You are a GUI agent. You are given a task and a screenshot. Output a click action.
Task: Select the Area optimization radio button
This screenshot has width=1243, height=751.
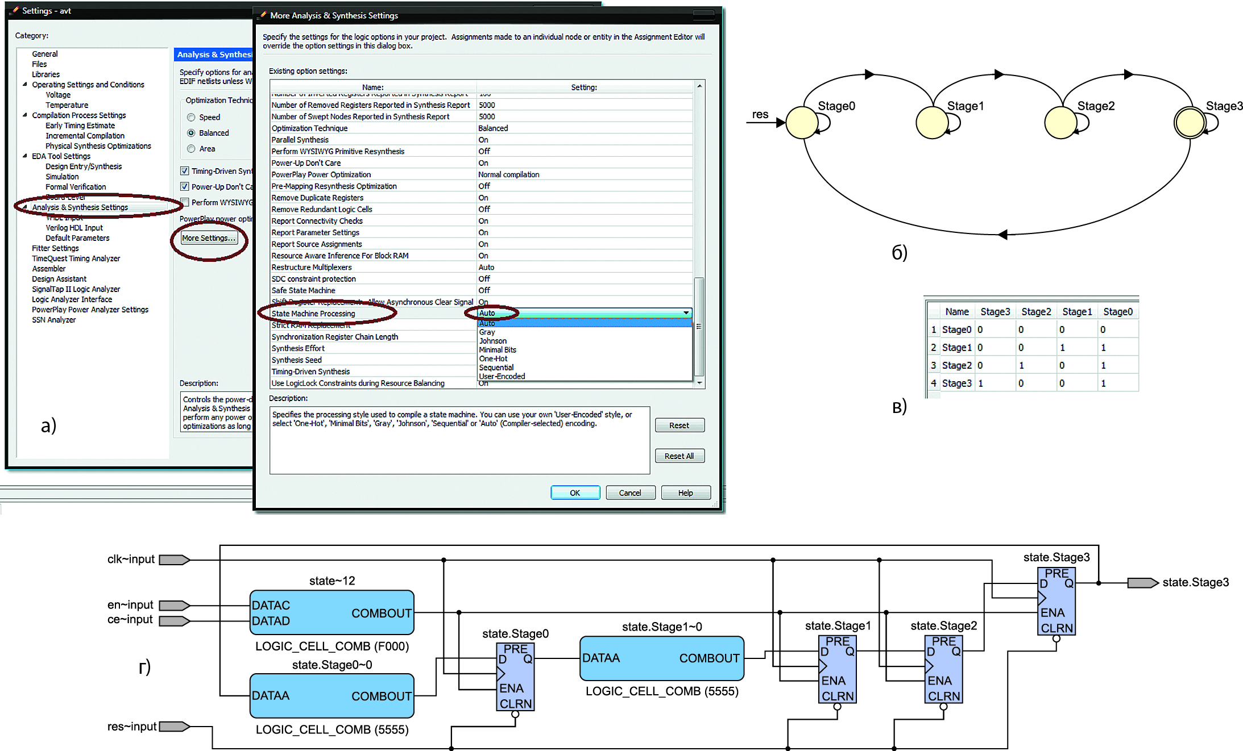point(191,149)
